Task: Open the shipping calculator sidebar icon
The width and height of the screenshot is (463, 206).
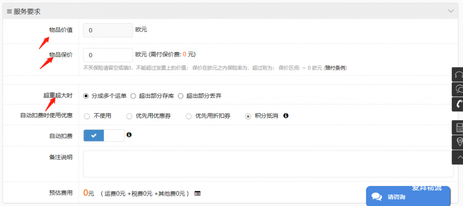Action: point(458,127)
